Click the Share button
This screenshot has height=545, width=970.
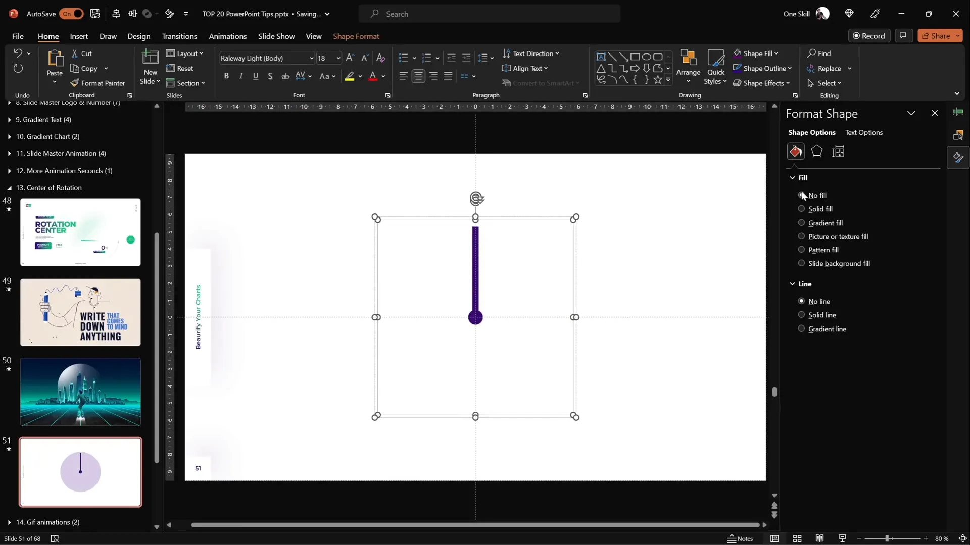[940, 35]
